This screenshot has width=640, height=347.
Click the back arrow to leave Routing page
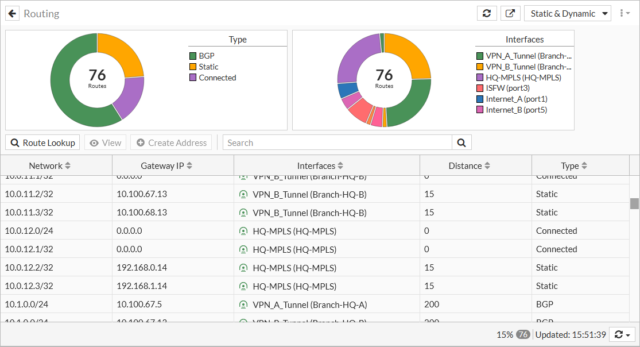pos(12,13)
